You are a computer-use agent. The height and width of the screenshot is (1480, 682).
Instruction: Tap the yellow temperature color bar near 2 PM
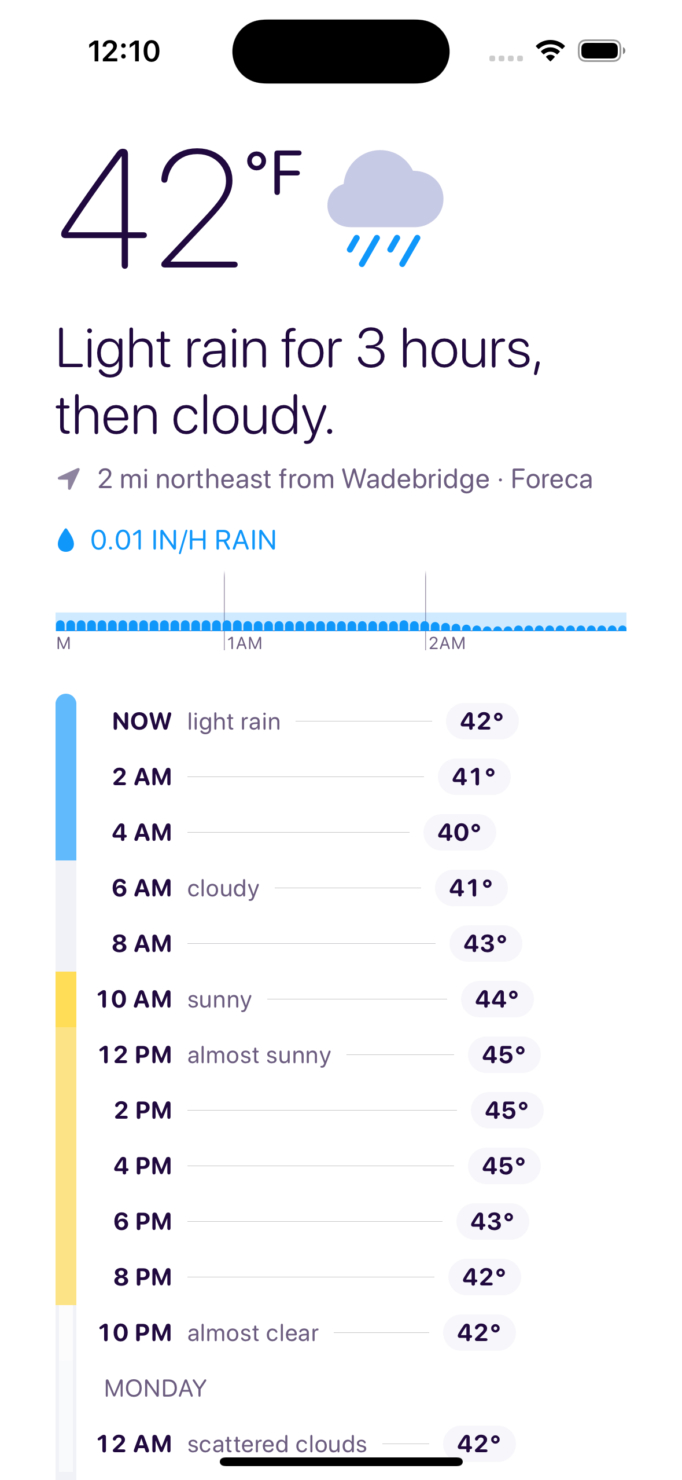[65, 1111]
